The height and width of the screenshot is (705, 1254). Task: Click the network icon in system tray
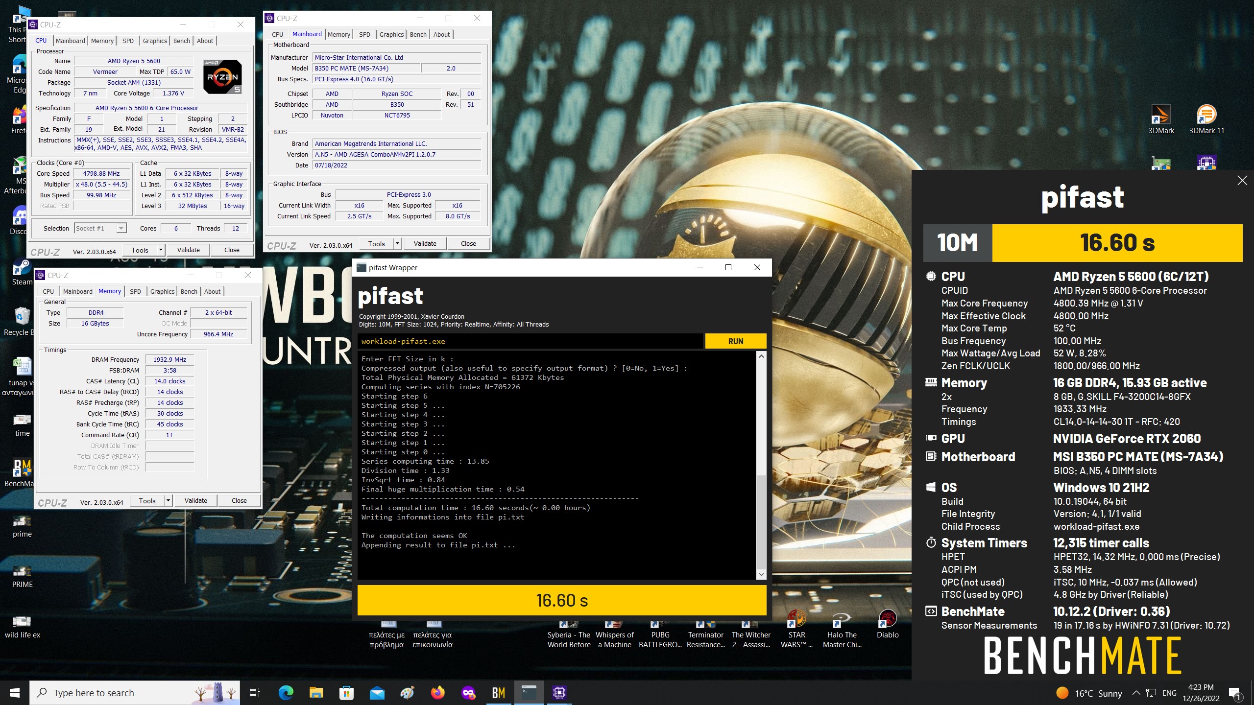tap(1151, 693)
